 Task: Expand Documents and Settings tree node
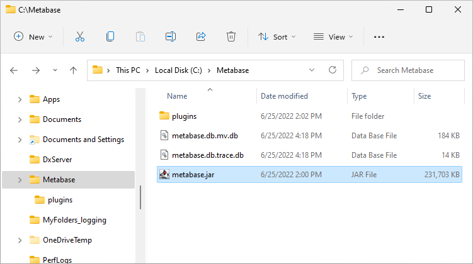point(20,140)
